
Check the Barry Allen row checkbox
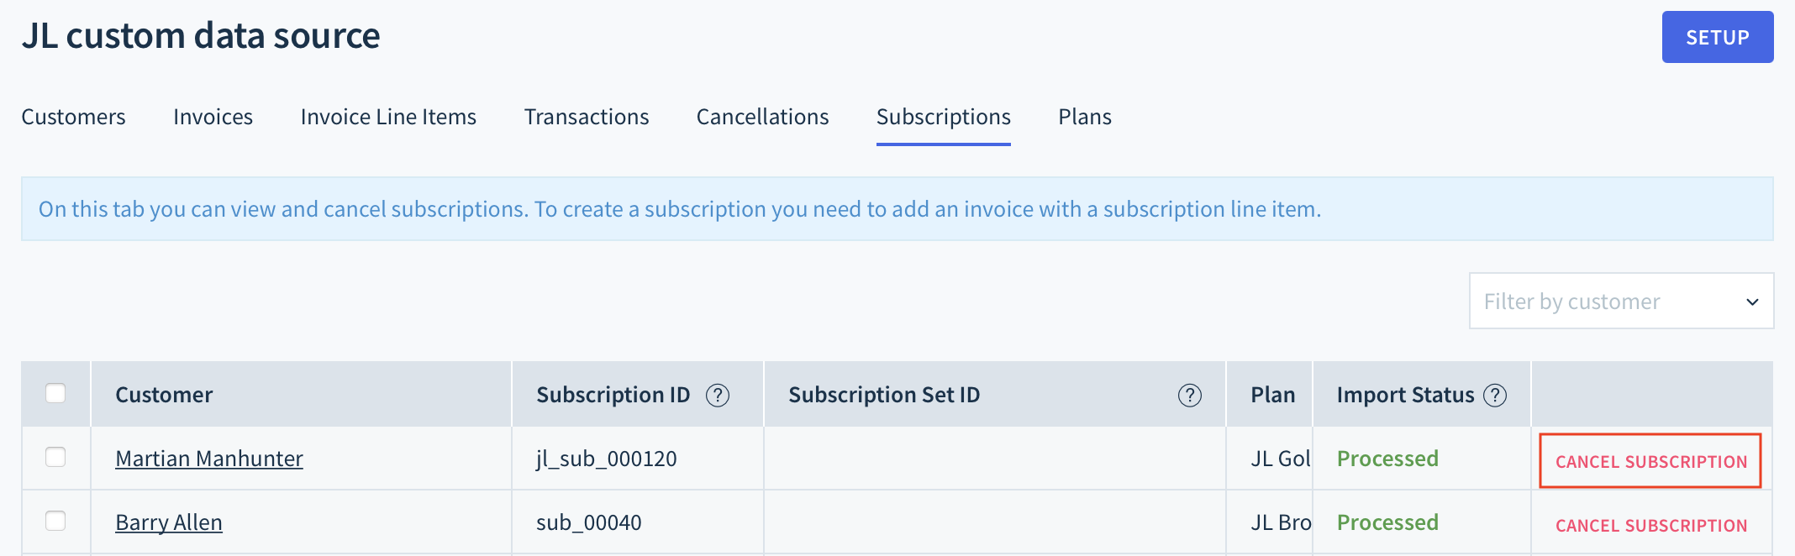[x=55, y=521]
